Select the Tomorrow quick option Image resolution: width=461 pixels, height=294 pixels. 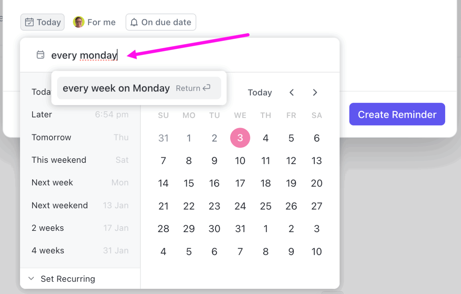pyautogui.click(x=51, y=137)
